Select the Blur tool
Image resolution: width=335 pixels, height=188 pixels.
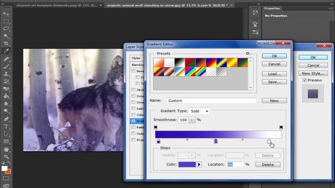6,103
